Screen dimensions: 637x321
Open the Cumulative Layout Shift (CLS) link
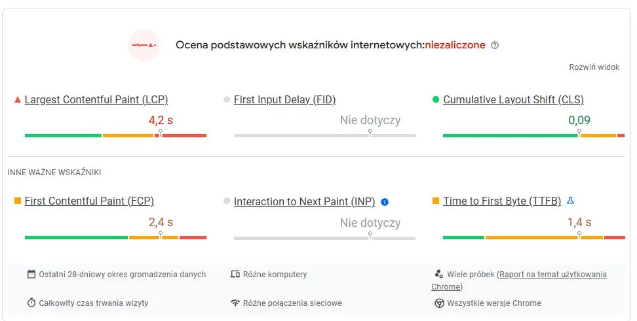point(513,100)
